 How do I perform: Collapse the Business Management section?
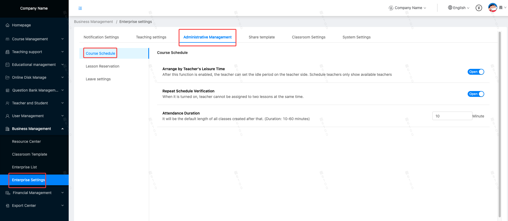(x=63, y=129)
